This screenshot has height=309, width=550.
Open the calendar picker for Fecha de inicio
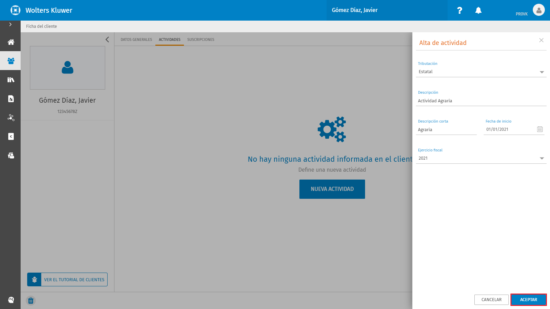coord(540,129)
